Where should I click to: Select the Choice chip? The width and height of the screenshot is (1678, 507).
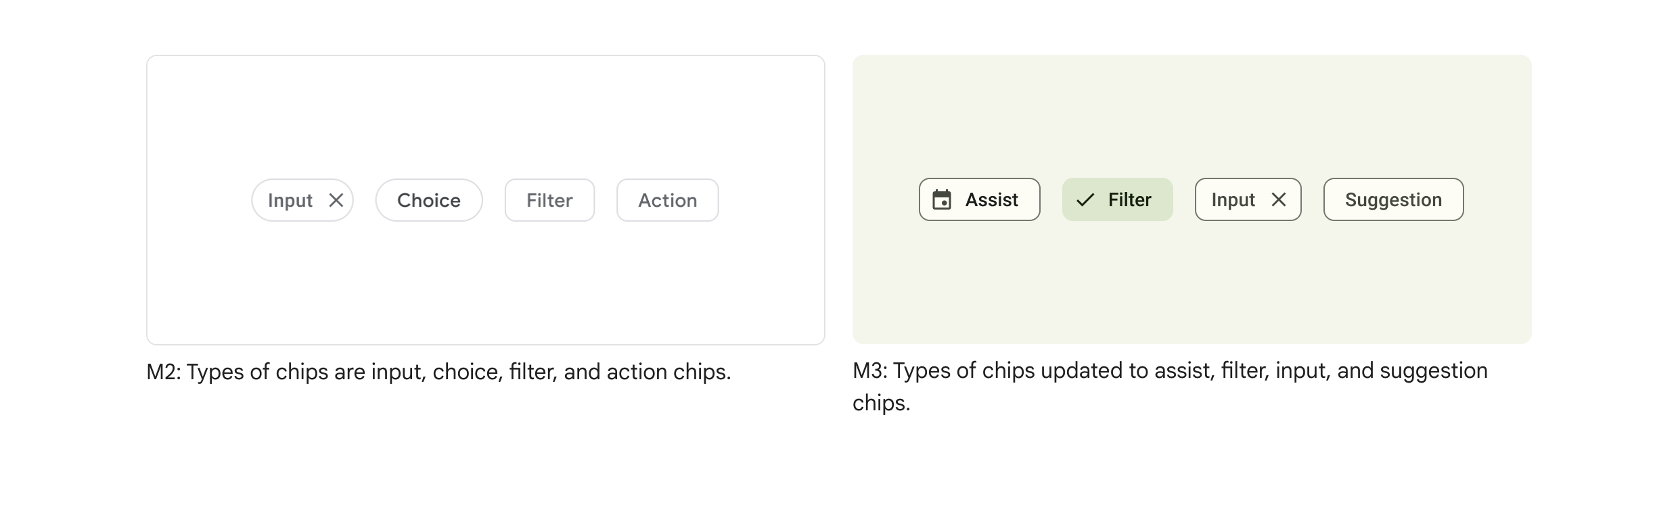click(x=429, y=200)
